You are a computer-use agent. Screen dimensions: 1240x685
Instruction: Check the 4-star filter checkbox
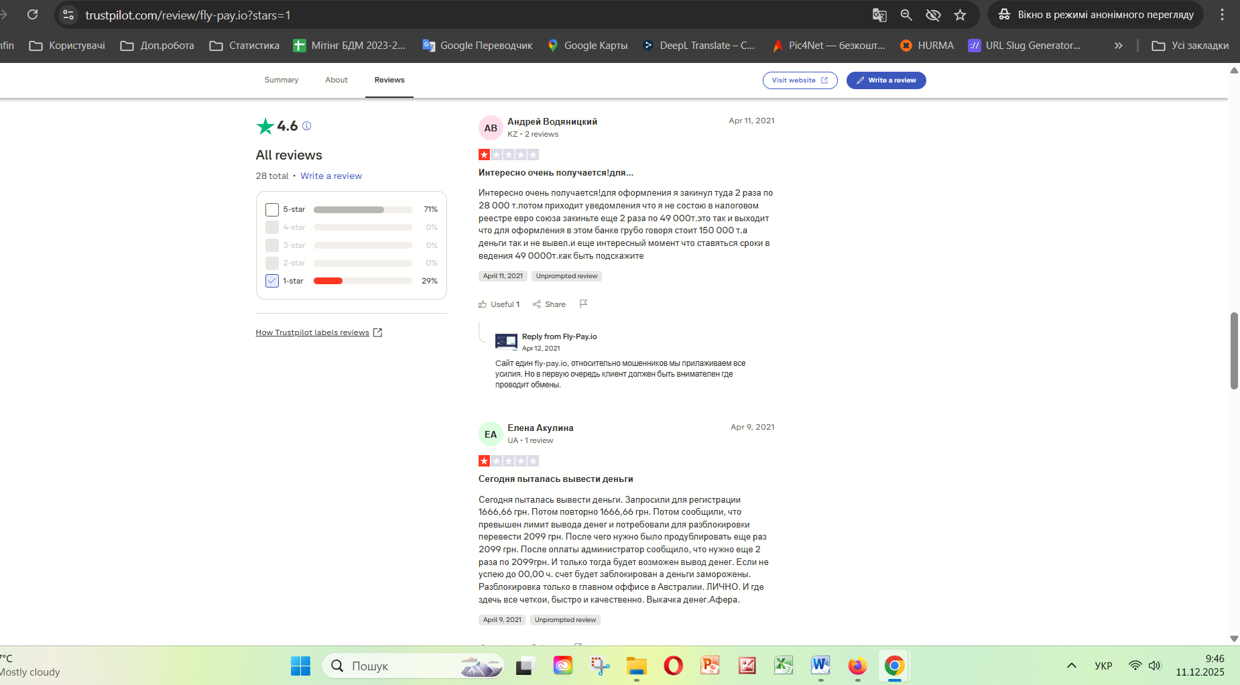272,227
